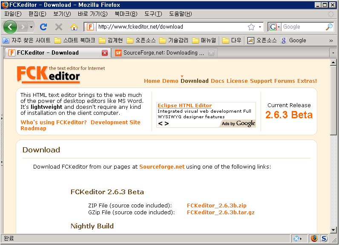Image resolution: width=339 pixels, height=245 pixels.
Task: Click the Google search input box
Action: [x=303, y=27]
